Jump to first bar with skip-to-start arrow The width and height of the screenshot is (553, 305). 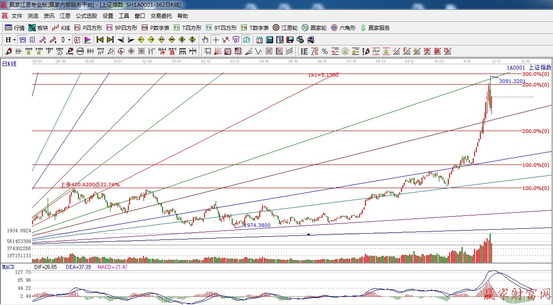click(x=100, y=40)
